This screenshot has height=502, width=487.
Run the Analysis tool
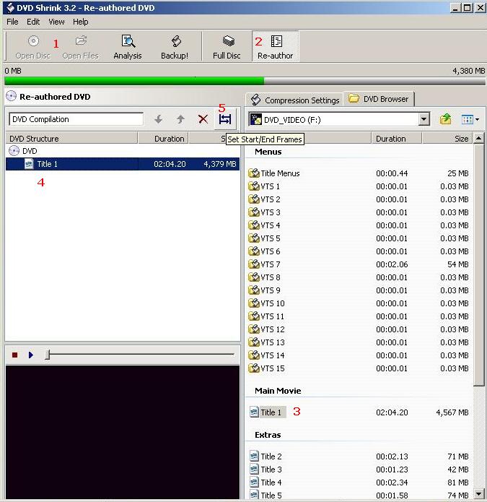128,48
